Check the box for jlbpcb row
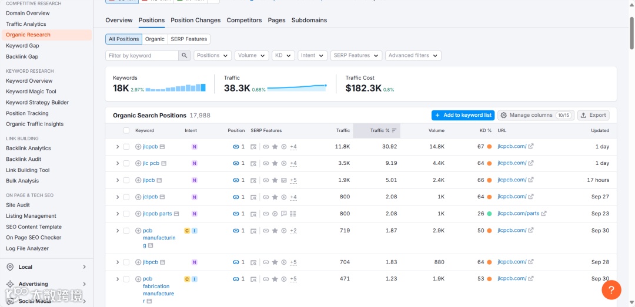 coord(126,262)
